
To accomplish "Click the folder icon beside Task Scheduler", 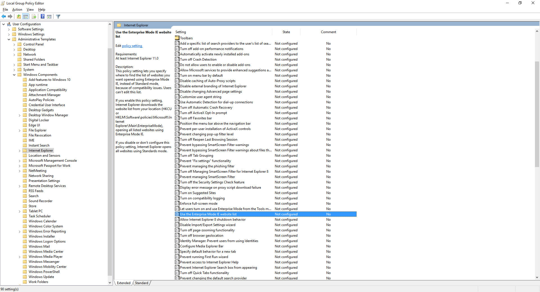I will [25, 216].
